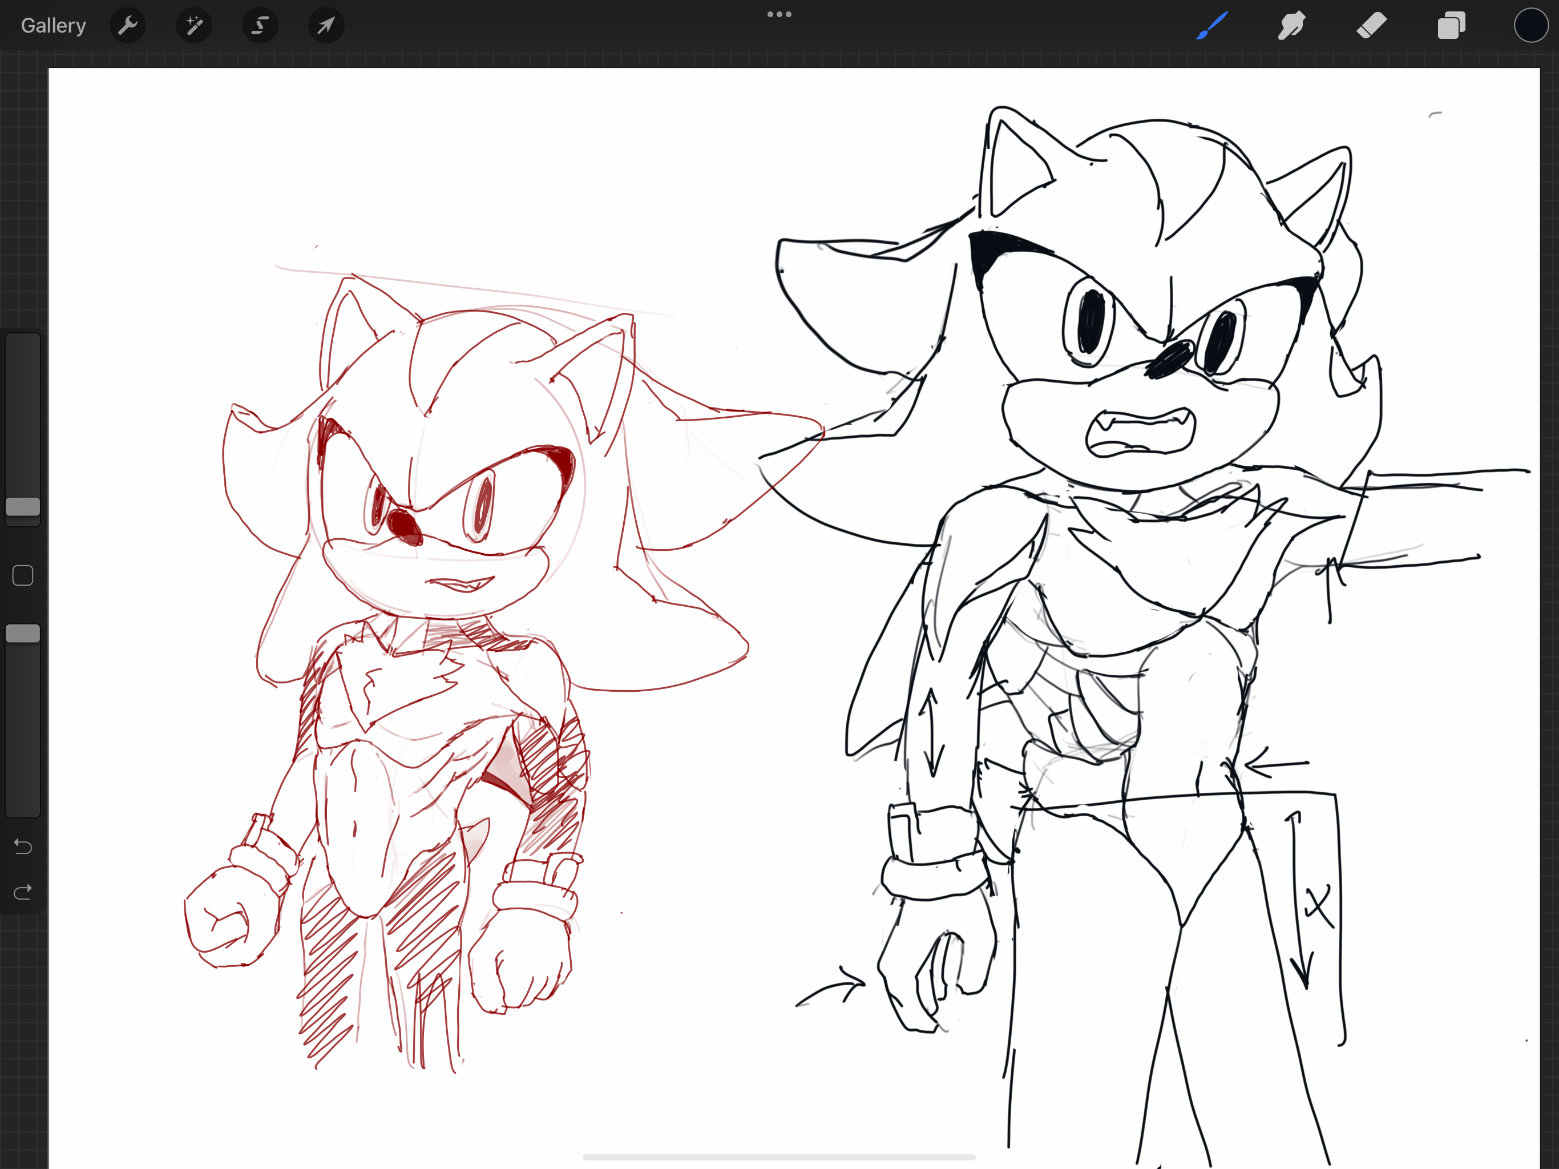The image size is (1559, 1169).
Task: Return to Gallery
Action: point(54,26)
